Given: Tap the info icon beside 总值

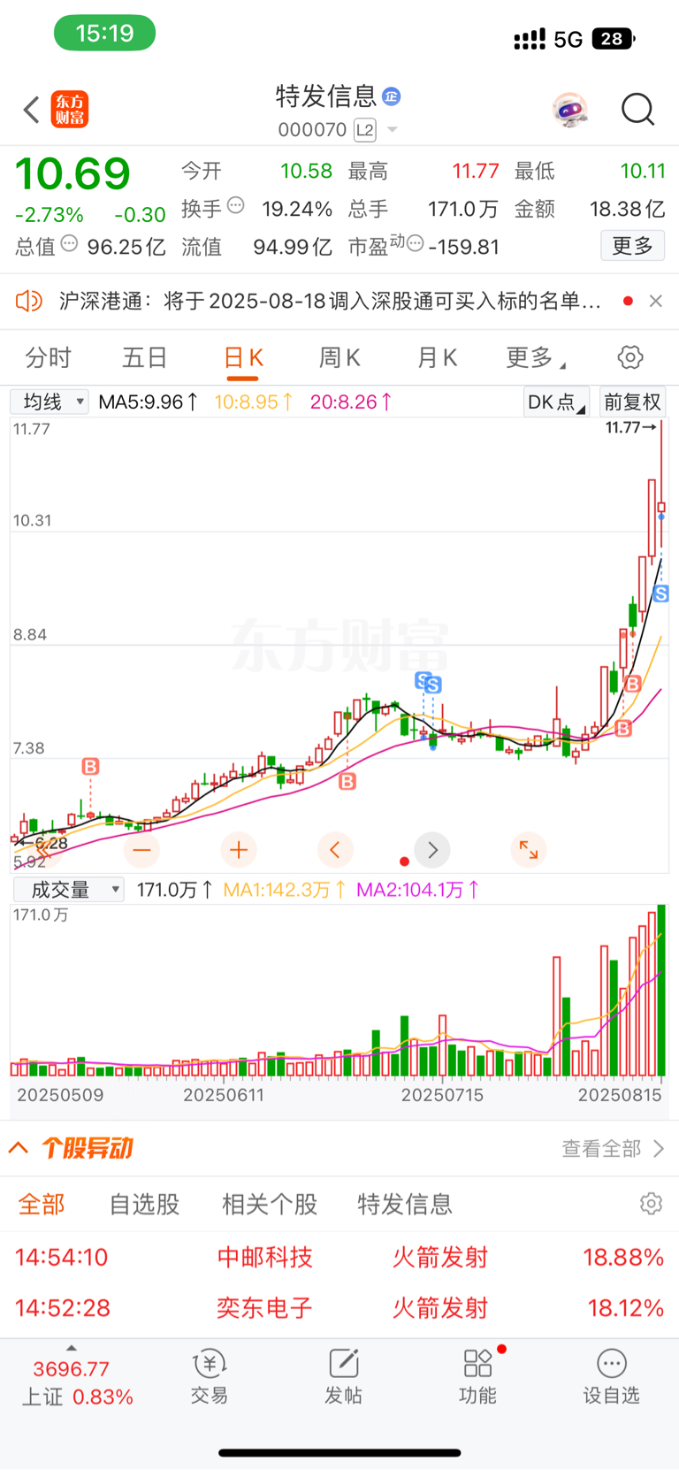Looking at the screenshot, I should click(x=69, y=244).
